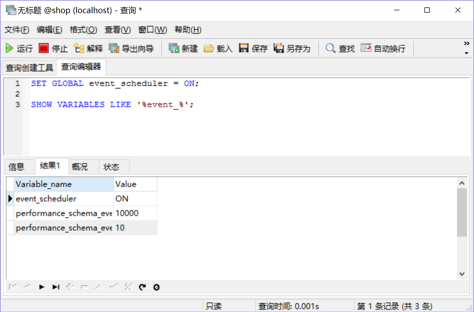Image resolution: width=474 pixels, height=312 pixels.
Task: Switch to the 查询创建工具 tab
Action: pos(29,68)
